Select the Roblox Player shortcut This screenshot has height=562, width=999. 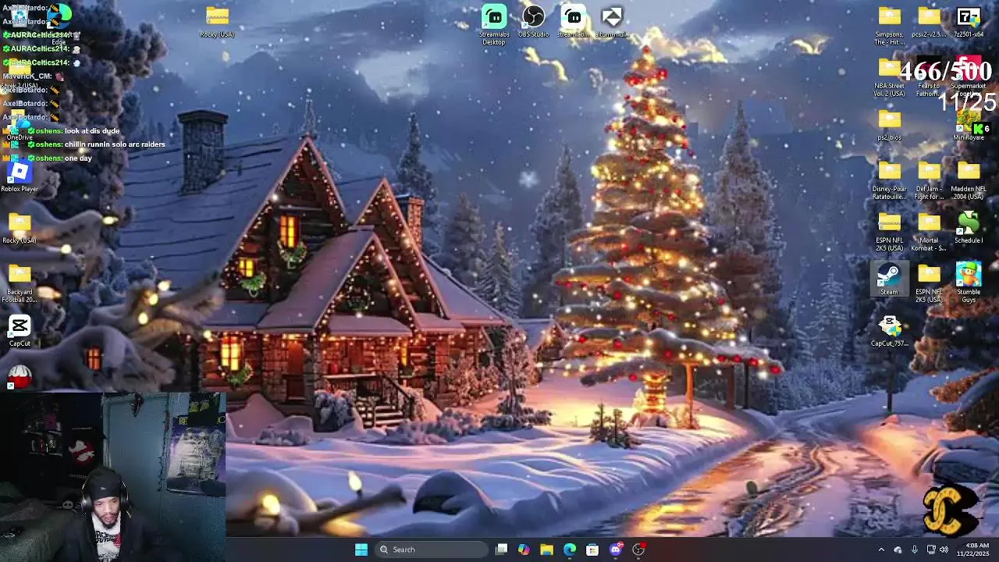pos(20,176)
